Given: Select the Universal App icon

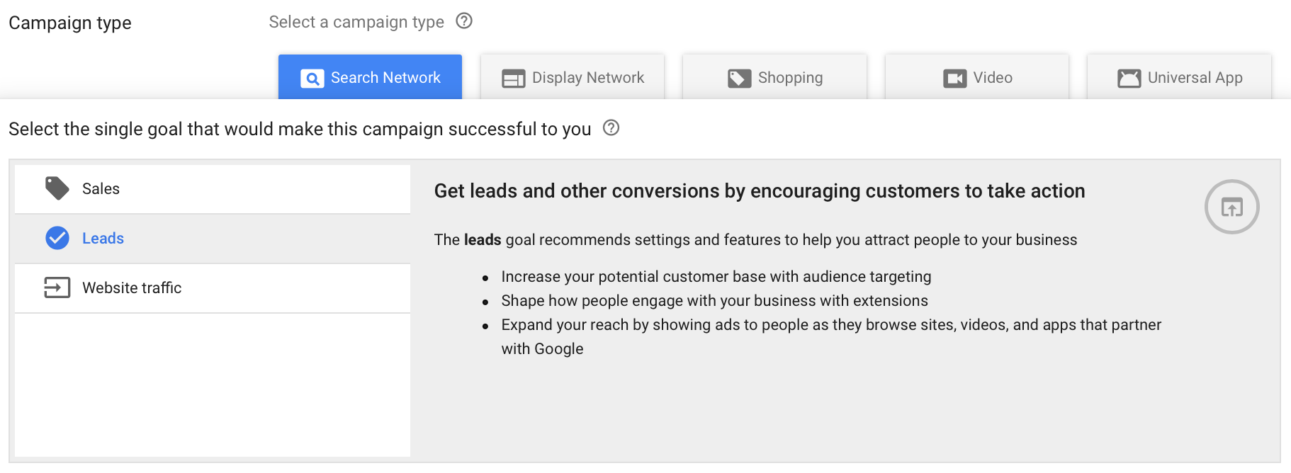Looking at the screenshot, I should point(1128,78).
